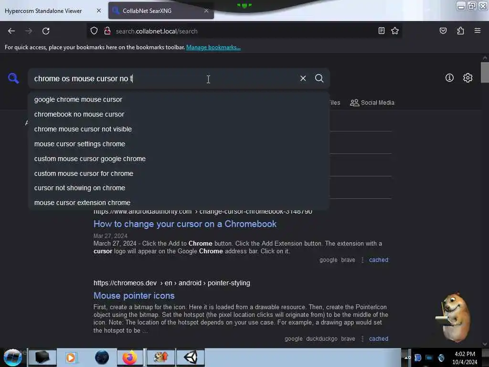Submit search with the magnifier button
The height and width of the screenshot is (367, 489).
click(319, 78)
